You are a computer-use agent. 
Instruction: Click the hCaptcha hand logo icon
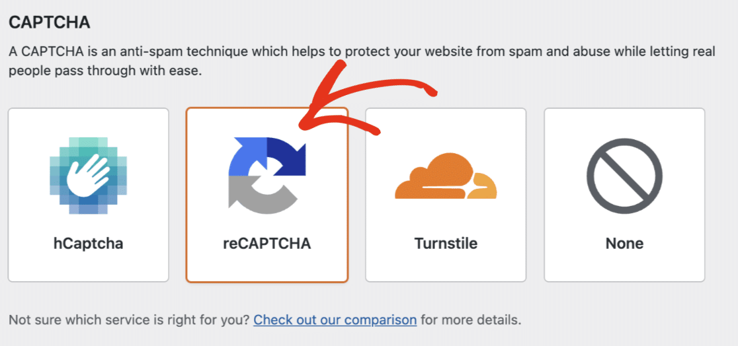pyautogui.click(x=89, y=176)
